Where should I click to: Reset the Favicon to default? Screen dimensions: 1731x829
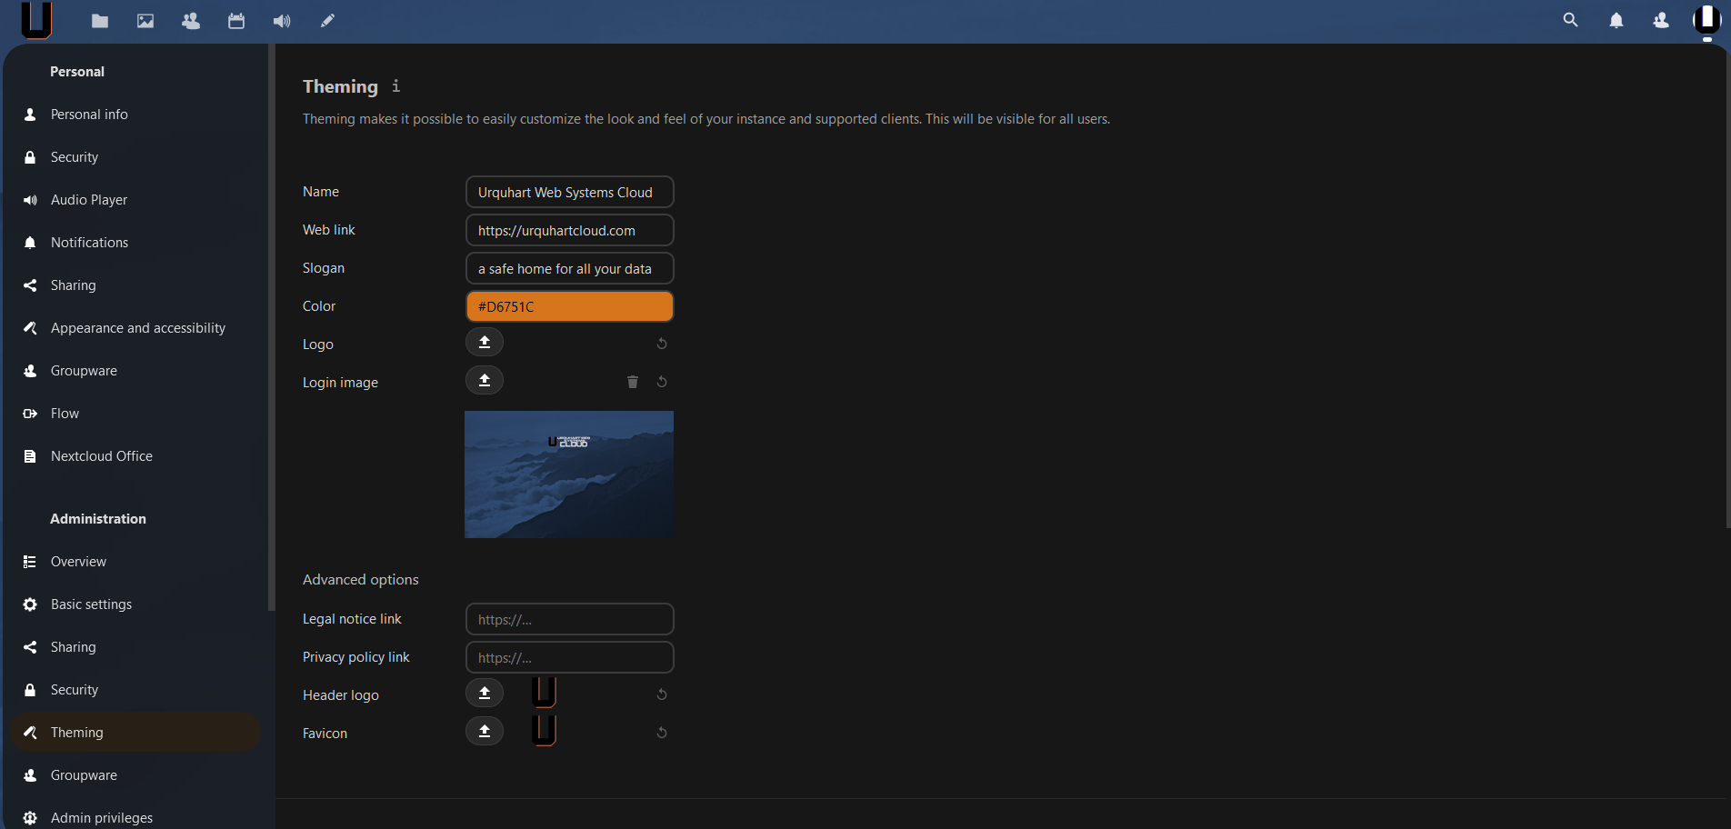(x=662, y=733)
